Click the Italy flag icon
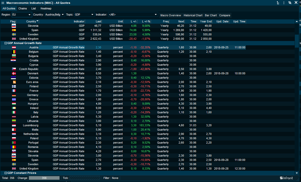The width and height of the screenshot is (301, 182). (14, 113)
